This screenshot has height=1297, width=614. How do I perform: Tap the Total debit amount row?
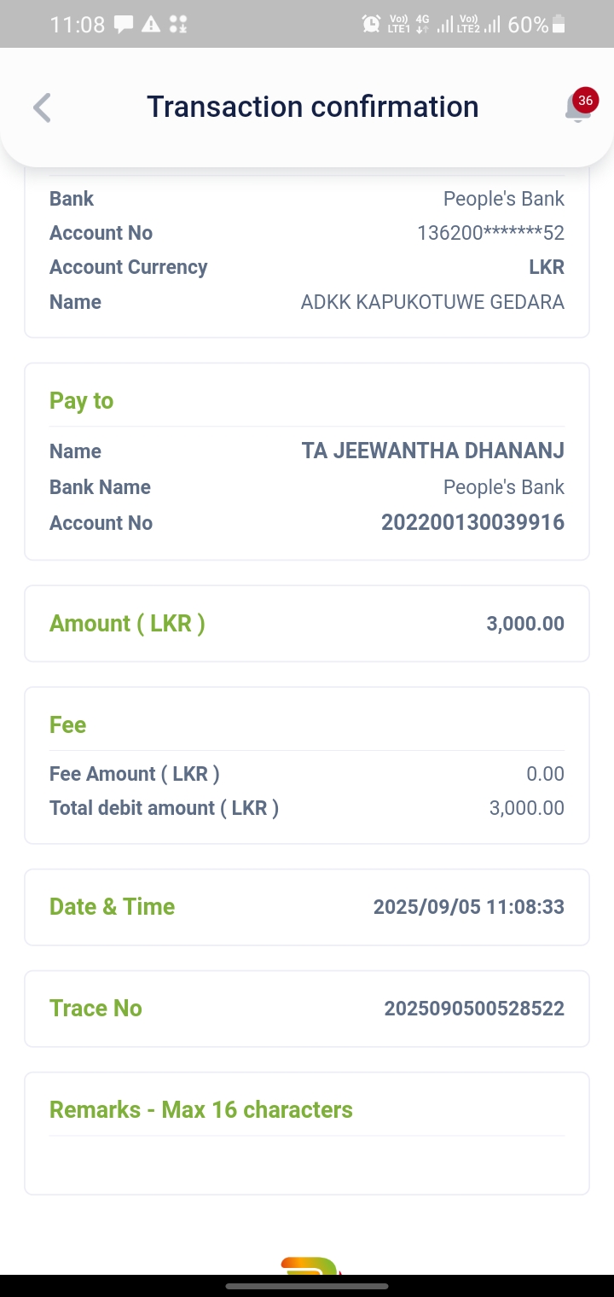tap(307, 808)
